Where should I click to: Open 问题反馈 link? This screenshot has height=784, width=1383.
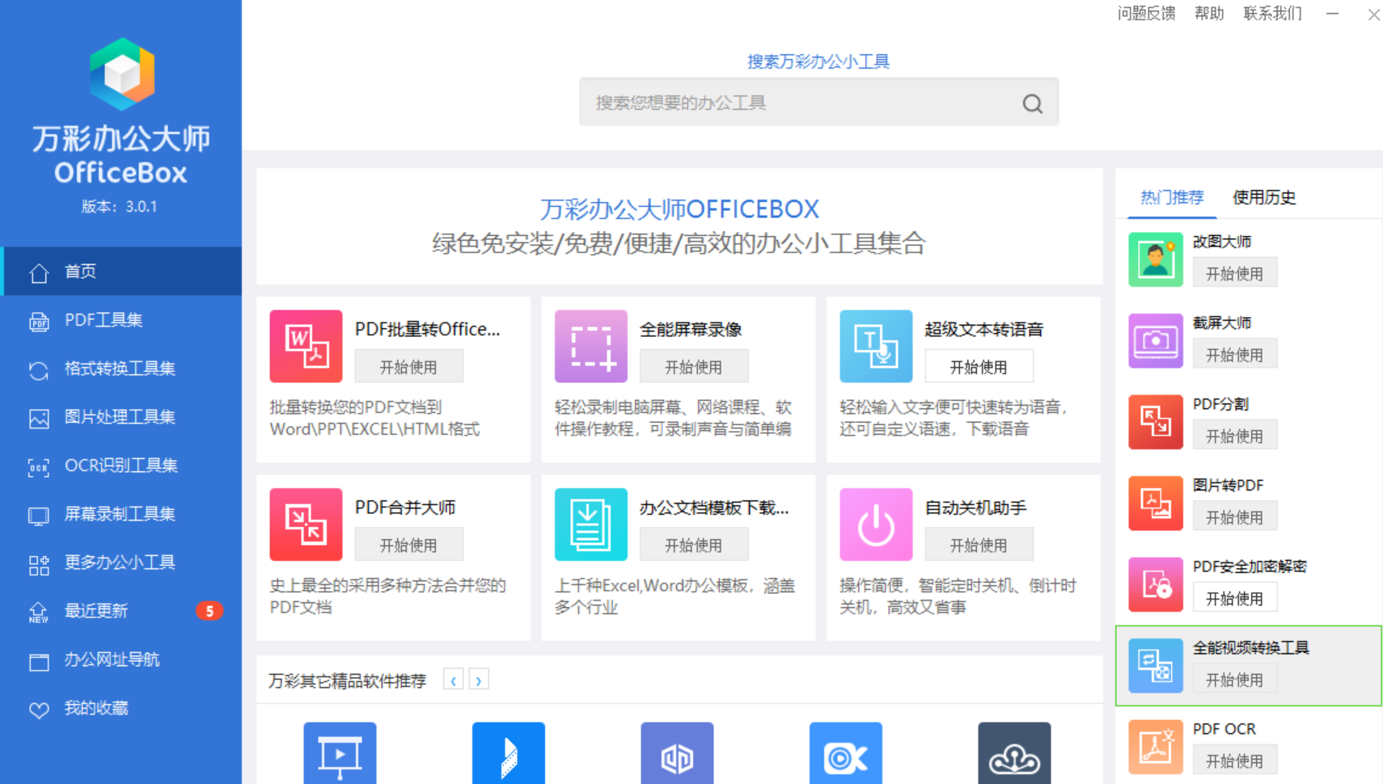click(x=1146, y=14)
